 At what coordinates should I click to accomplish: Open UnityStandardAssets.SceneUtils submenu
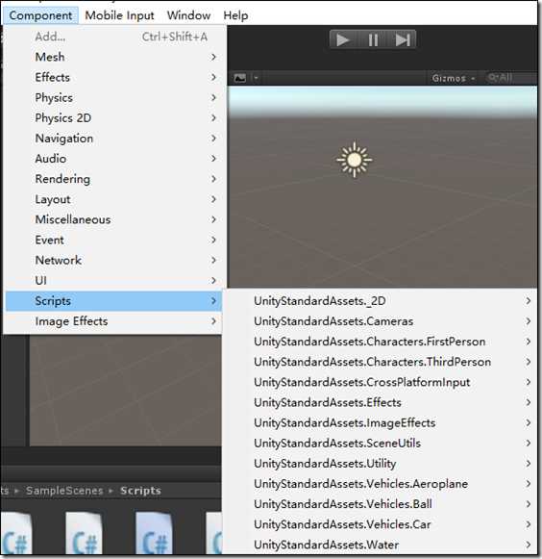click(382, 444)
